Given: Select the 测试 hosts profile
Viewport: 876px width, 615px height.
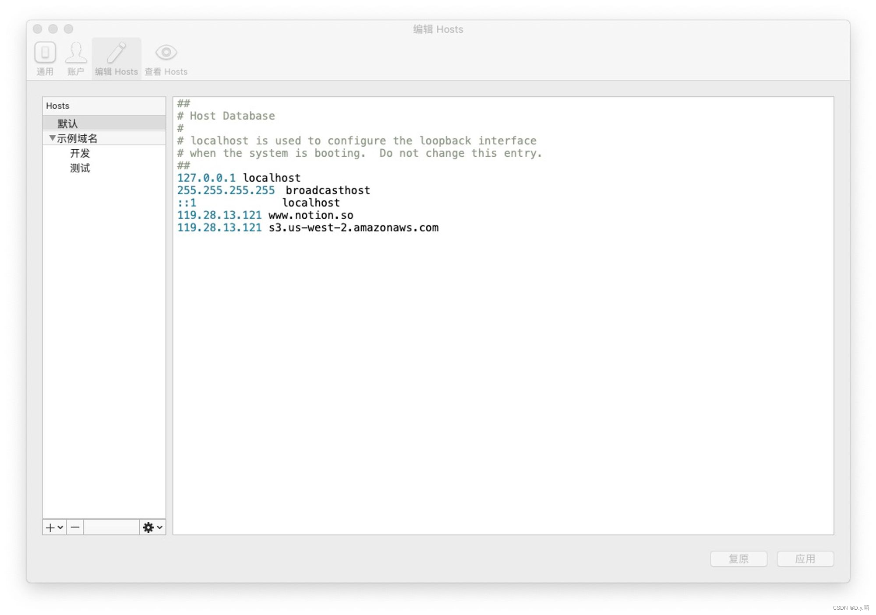Looking at the screenshot, I should point(80,168).
